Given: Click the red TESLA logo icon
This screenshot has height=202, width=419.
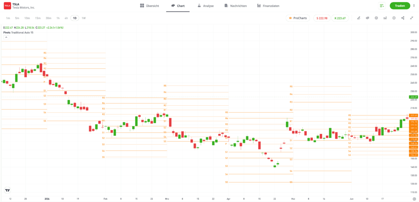Looking at the screenshot, I should click(7, 6).
